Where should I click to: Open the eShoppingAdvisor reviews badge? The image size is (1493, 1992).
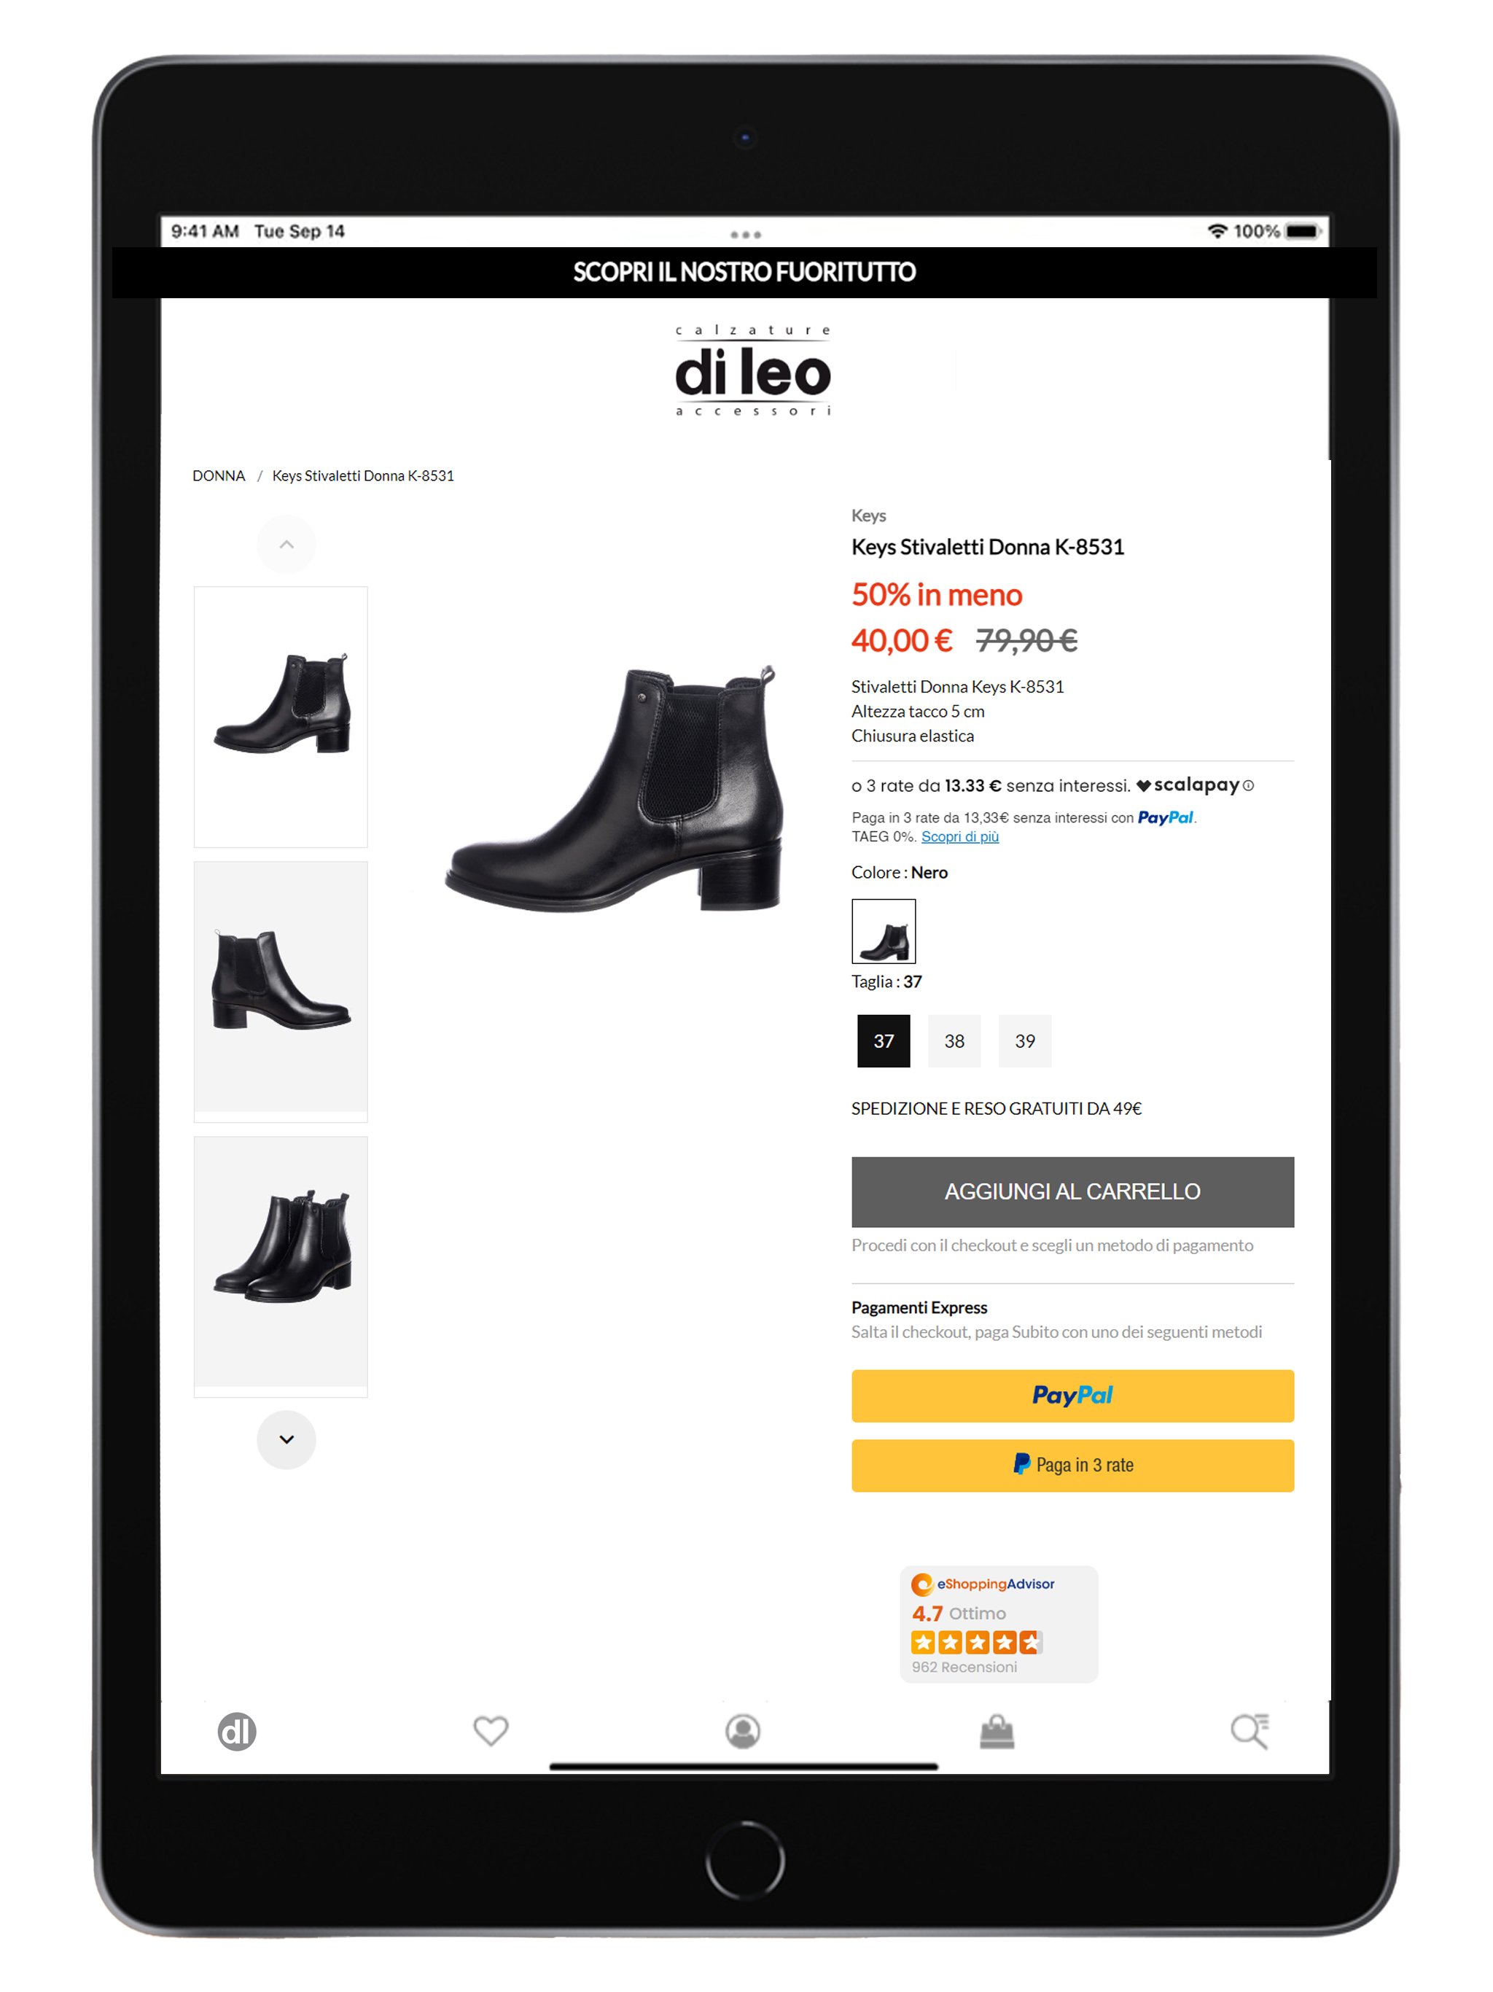(999, 1624)
